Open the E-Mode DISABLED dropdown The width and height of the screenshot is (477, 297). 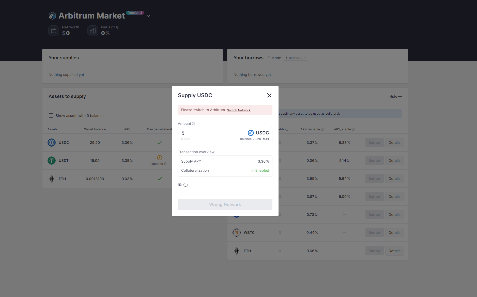[x=296, y=58]
